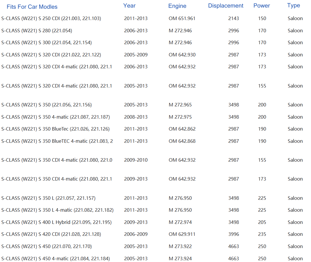311x262 pixels.
Task: Click the displacement value 2143
Action: pyautogui.click(x=233, y=18)
